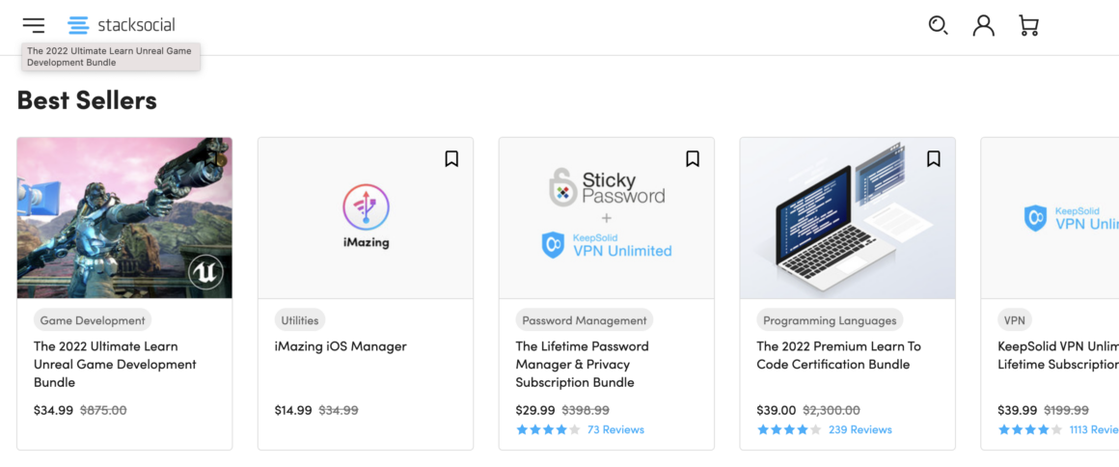This screenshot has width=1119, height=467.
Task: Open The 2022 Premium Learn To Code title
Action: coord(839,355)
